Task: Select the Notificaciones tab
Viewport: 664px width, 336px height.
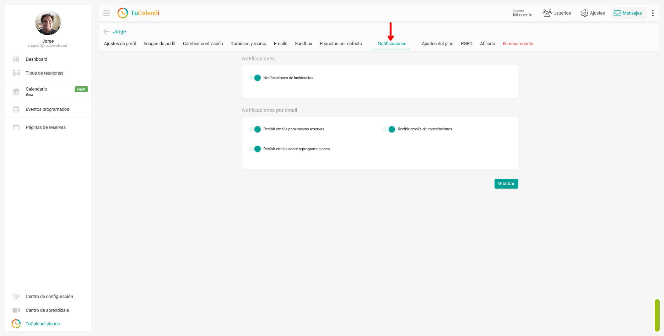Action: coord(392,44)
